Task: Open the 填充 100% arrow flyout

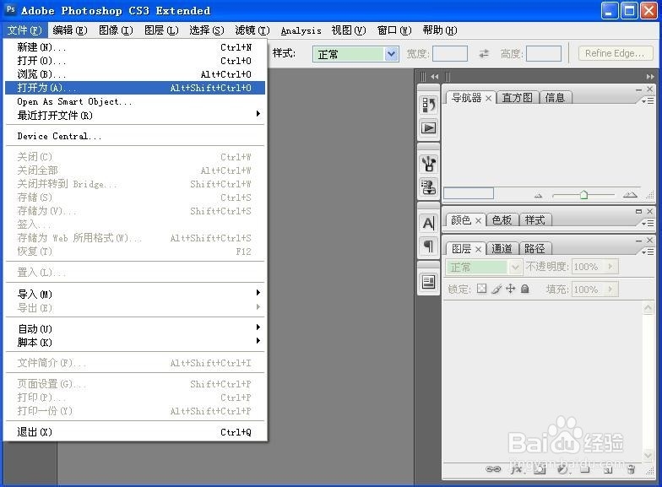Action: pyautogui.click(x=610, y=289)
